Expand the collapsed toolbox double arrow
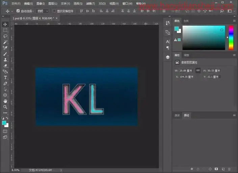This screenshot has height=173, width=238. [x=3, y=16]
